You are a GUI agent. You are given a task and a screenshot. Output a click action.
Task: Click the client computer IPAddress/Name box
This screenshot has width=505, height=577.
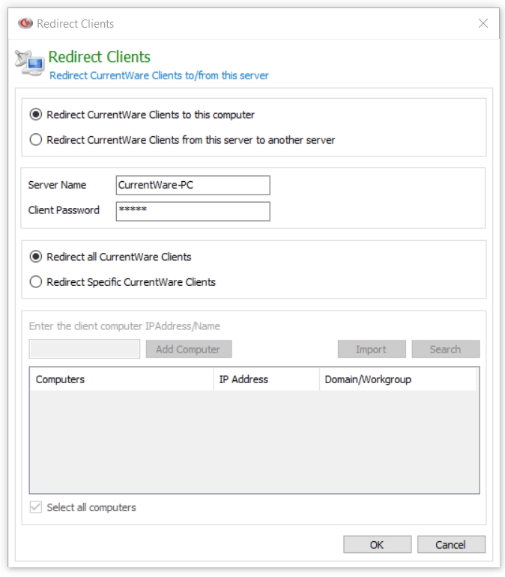(84, 349)
